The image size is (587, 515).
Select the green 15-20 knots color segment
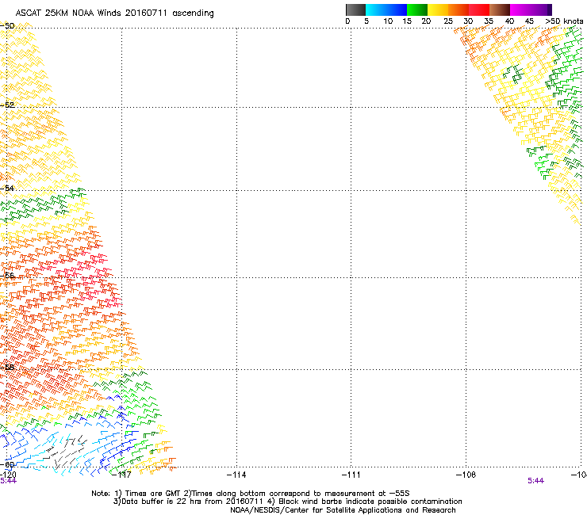(417, 10)
